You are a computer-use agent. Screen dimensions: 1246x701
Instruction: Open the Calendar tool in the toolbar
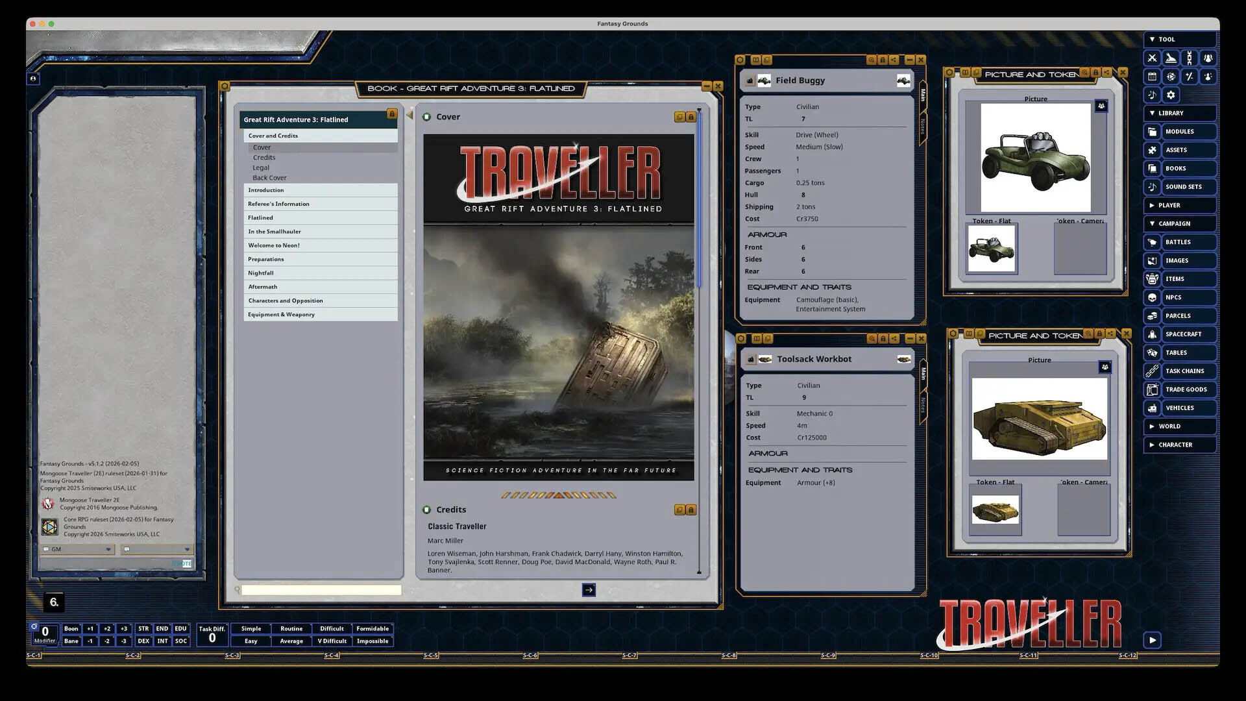pyautogui.click(x=1153, y=76)
